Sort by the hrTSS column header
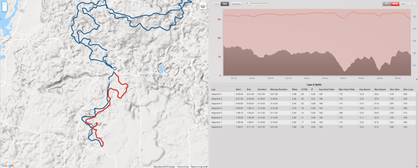 point(304,89)
